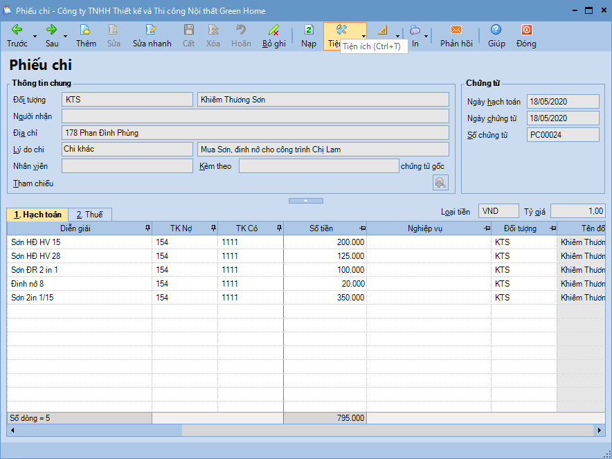Screen dimensions: 612x459
Task: Click the Loại tiền VND currency box
Action: (x=498, y=211)
